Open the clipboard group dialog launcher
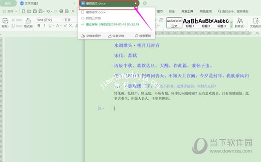This screenshot has height=162, width=261. (x=33, y=30)
